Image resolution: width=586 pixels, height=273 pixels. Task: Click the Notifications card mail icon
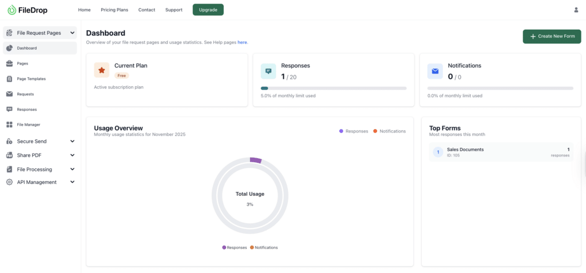click(435, 71)
